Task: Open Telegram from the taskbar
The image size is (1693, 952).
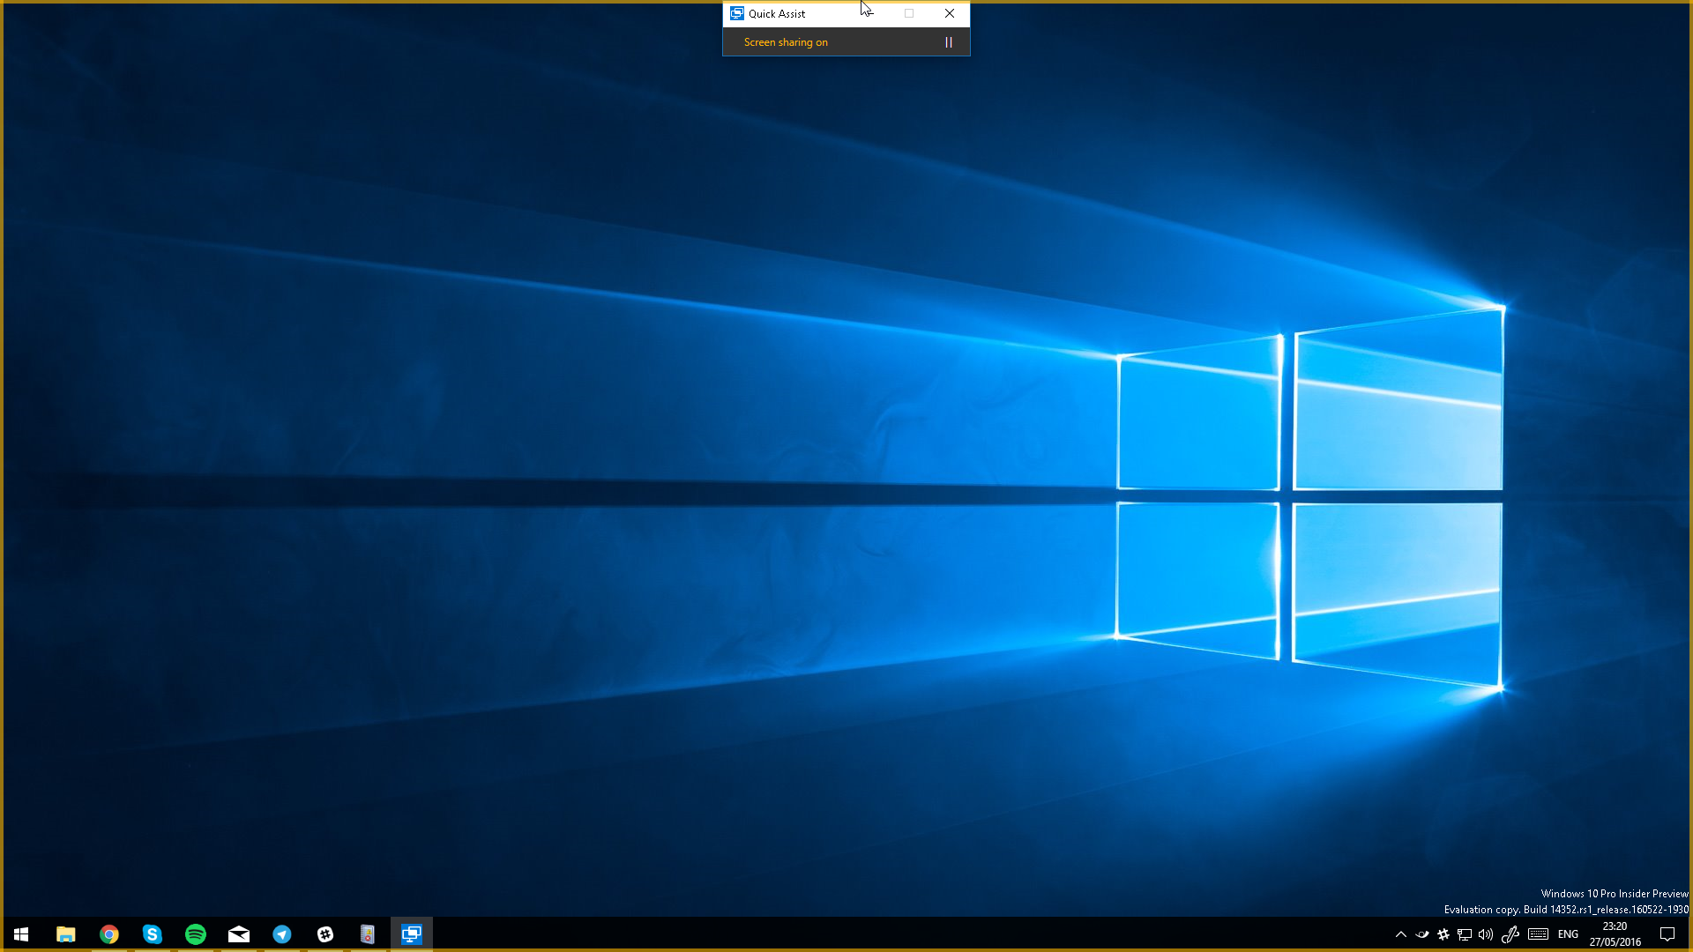Action: click(281, 934)
